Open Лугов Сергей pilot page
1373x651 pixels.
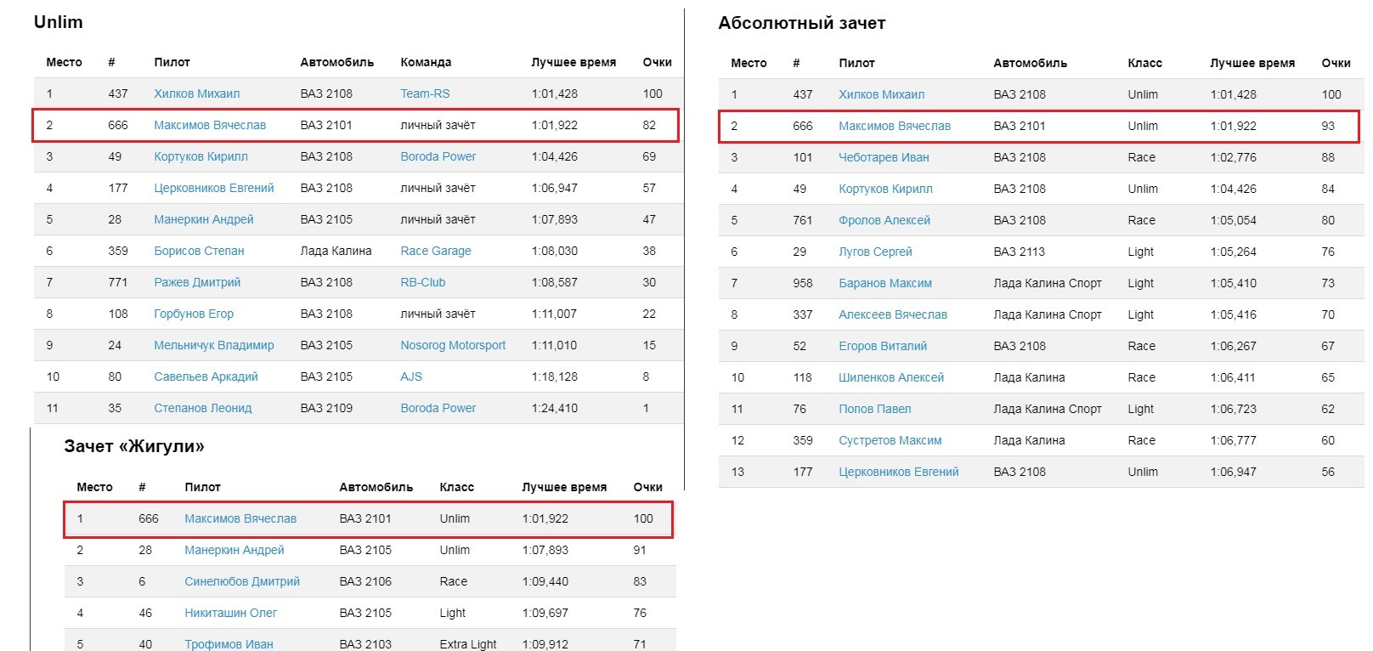coord(875,252)
